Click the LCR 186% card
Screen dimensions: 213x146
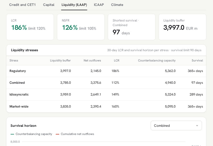coord(30,27)
